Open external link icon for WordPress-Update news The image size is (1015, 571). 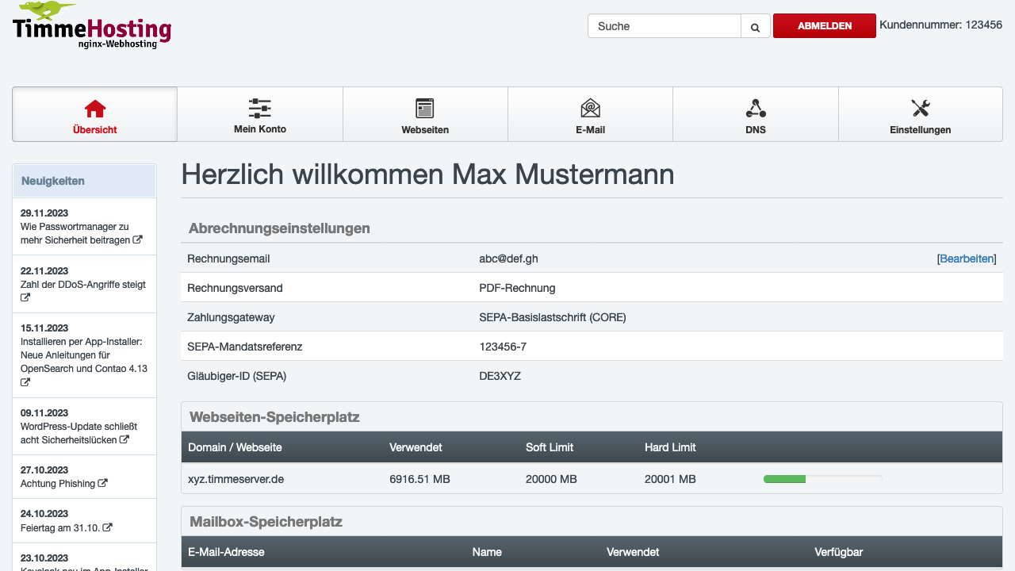point(124,439)
